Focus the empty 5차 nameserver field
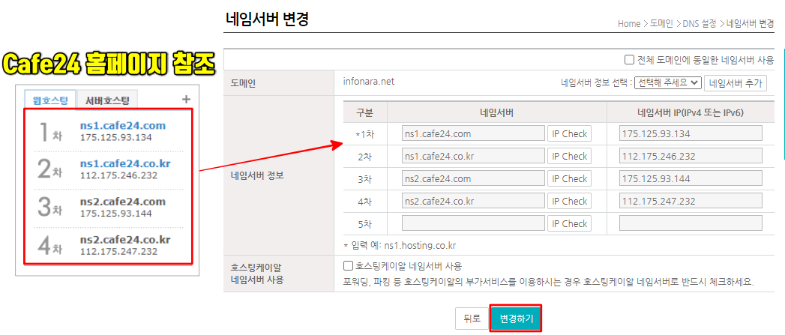 473,223
